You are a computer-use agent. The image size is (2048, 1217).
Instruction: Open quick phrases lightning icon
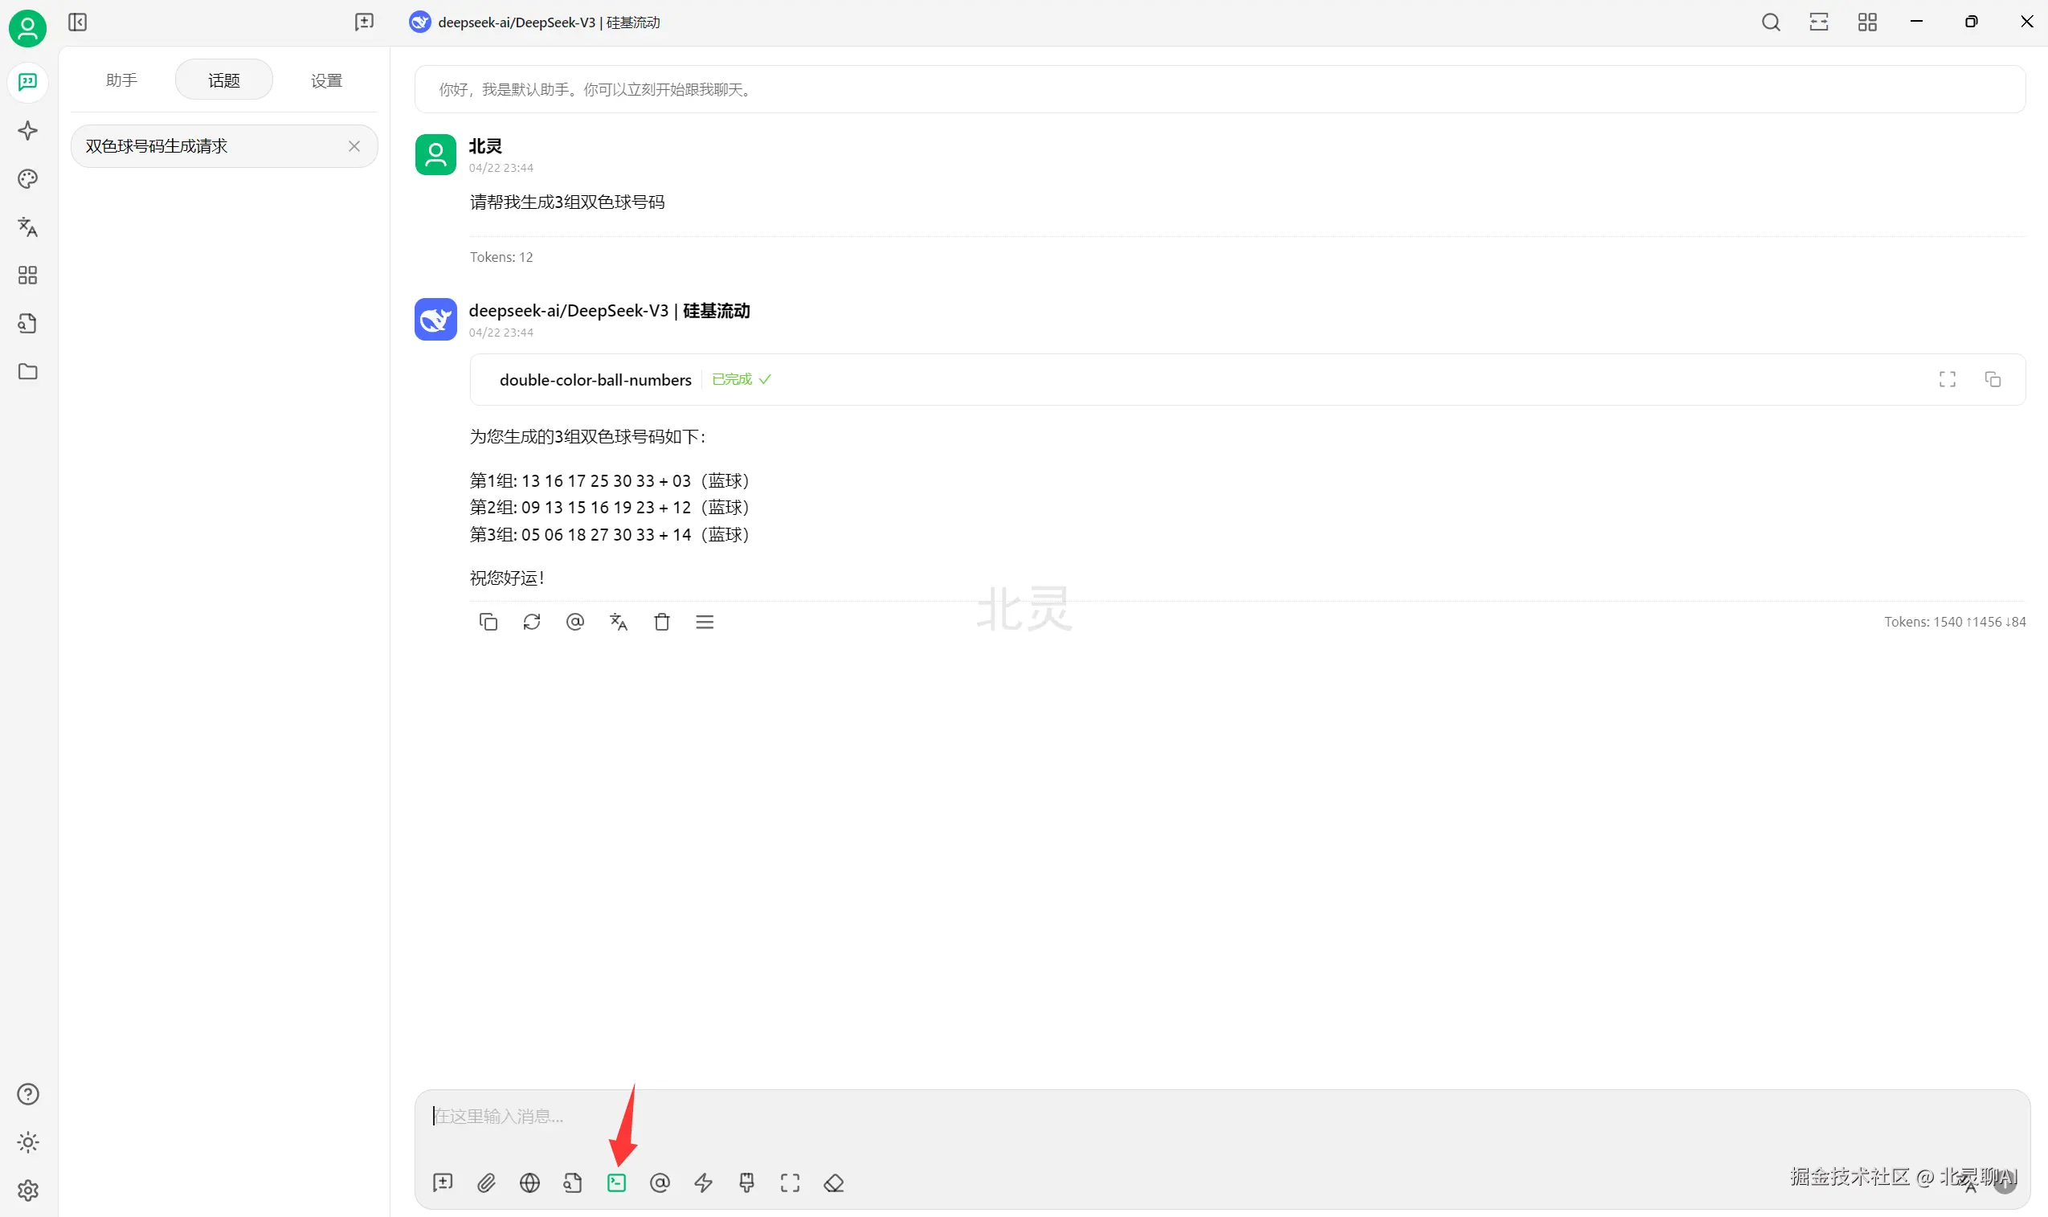(703, 1182)
